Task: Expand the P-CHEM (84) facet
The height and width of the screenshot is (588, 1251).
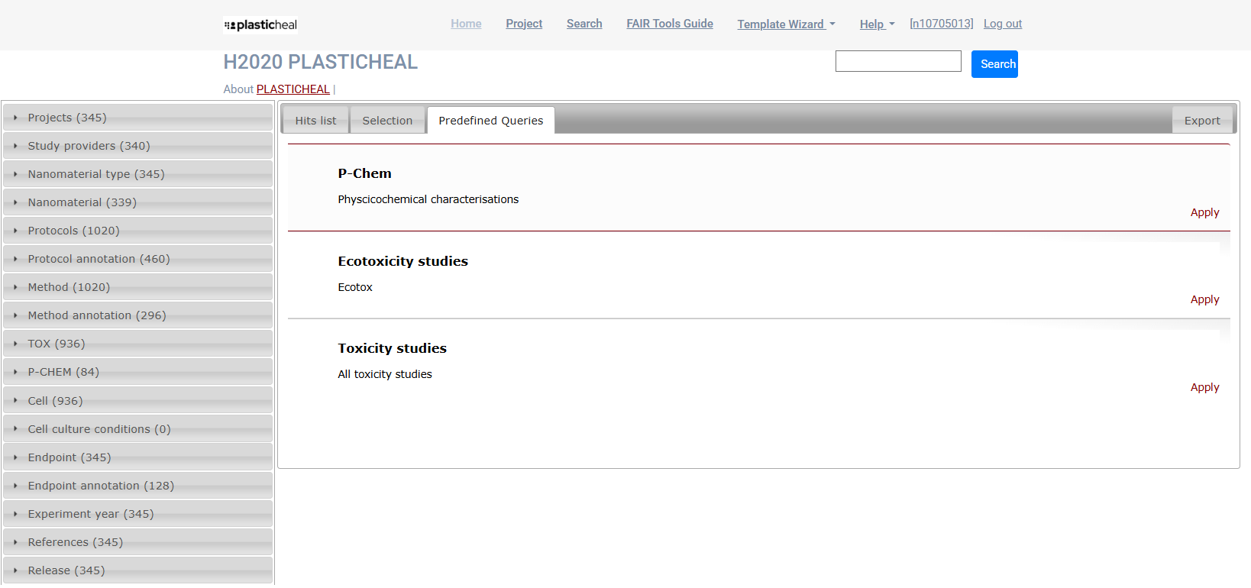Action: [137, 372]
